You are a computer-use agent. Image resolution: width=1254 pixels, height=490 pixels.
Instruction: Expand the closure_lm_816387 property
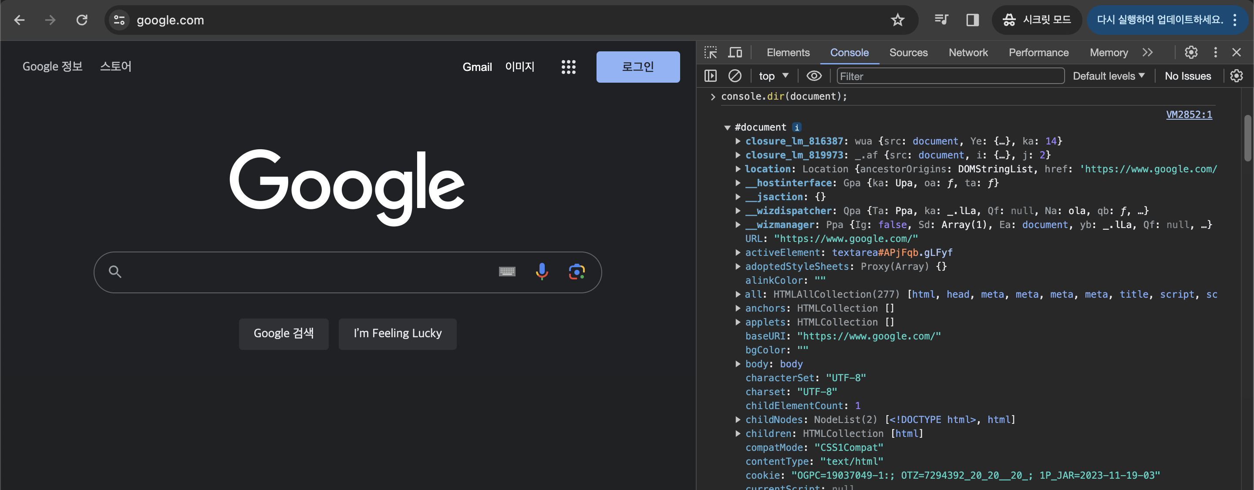point(738,141)
